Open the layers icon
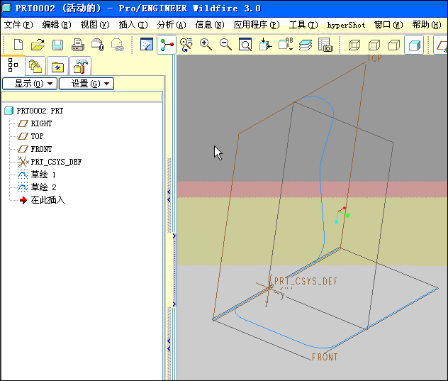448x381 pixels. (306, 45)
